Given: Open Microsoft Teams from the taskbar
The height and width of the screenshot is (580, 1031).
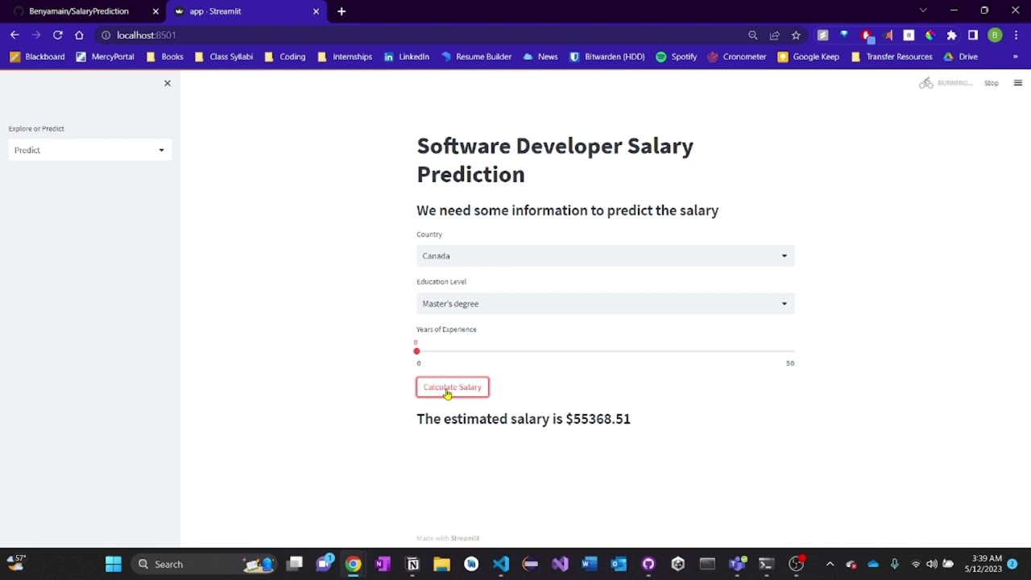Looking at the screenshot, I should (737, 564).
